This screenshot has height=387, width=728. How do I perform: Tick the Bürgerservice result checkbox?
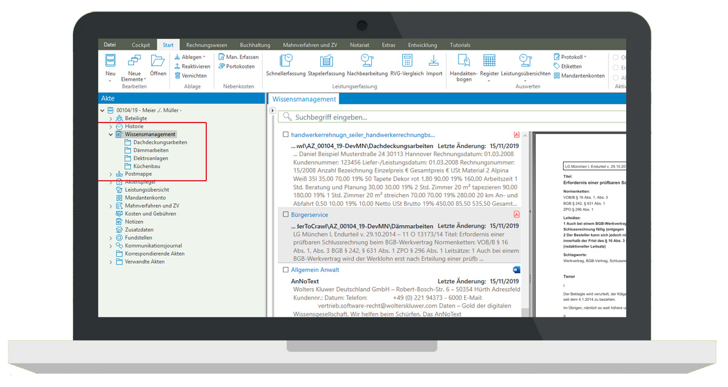coord(286,215)
